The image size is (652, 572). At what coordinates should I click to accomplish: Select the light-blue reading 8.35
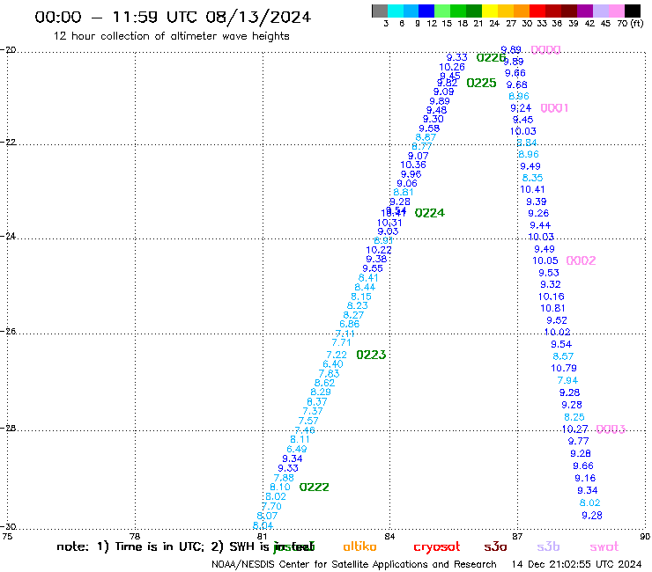[532, 178]
